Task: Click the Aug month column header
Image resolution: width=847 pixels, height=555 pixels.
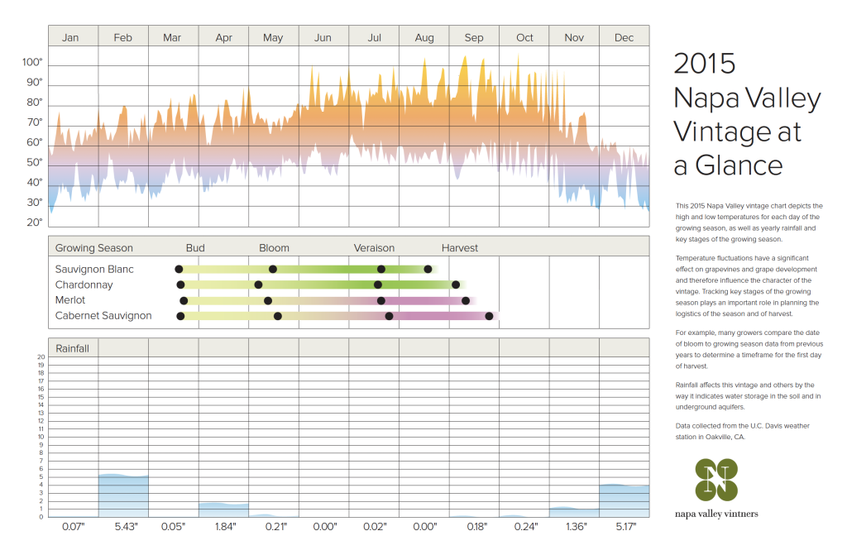Action: 424,38
